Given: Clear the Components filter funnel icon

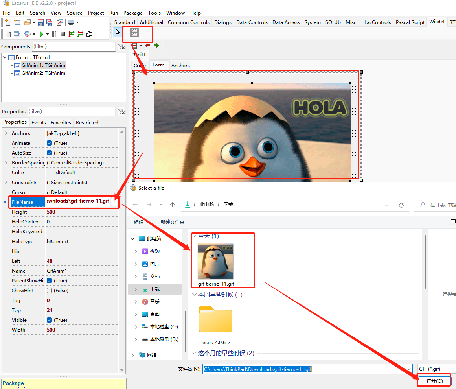Looking at the screenshot, I should pos(121,46).
